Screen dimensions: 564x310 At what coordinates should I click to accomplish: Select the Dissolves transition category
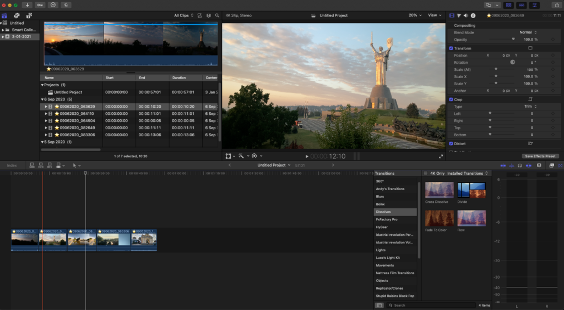[x=395, y=212]
